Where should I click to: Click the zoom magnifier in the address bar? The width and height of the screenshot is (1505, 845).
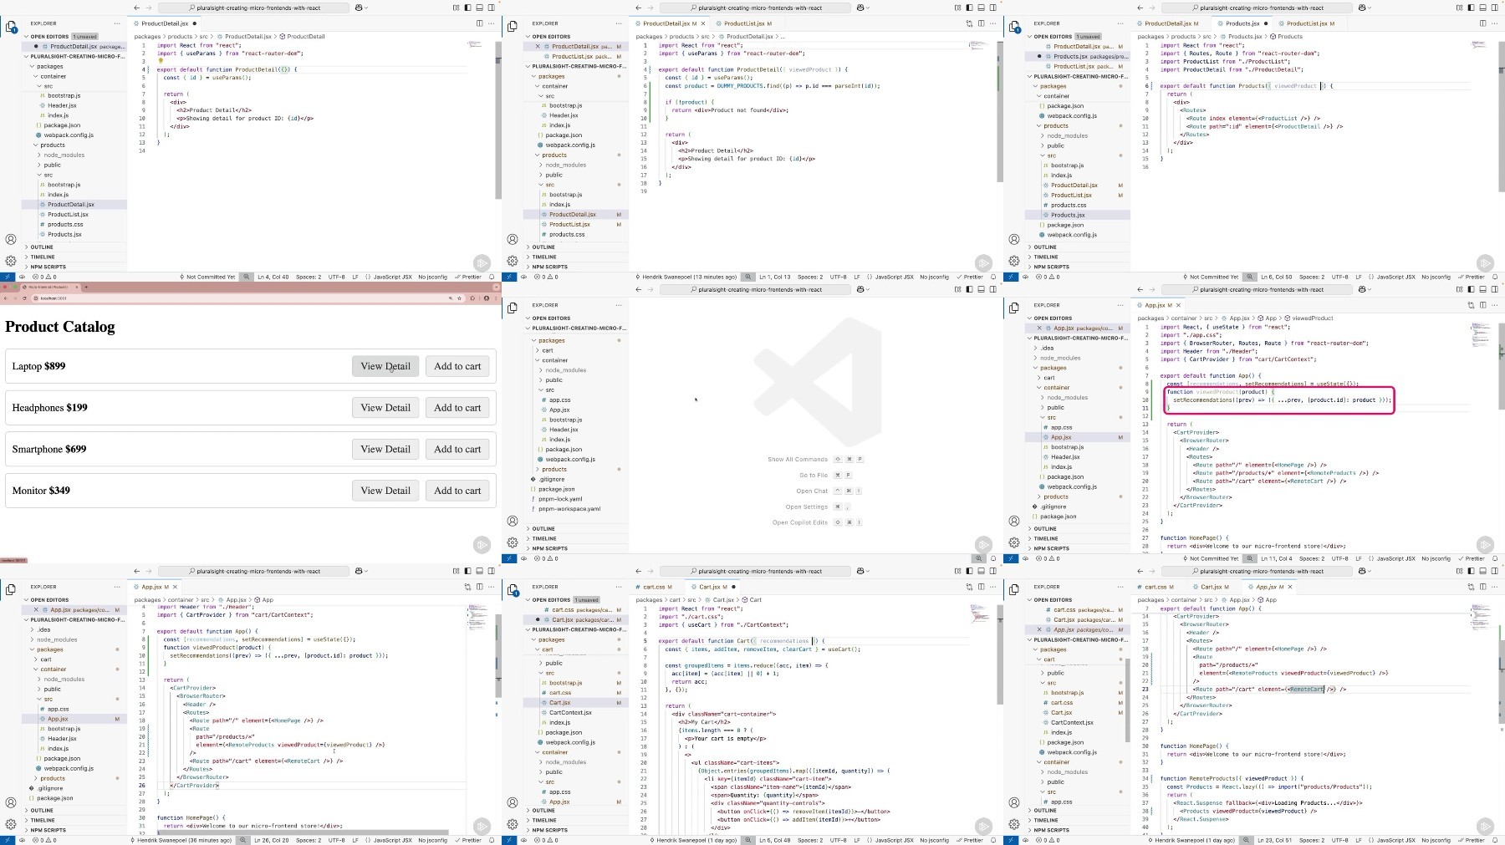click(451, 298)
